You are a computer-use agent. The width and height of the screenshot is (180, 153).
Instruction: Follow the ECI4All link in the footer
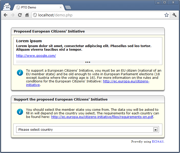[158, 141]
